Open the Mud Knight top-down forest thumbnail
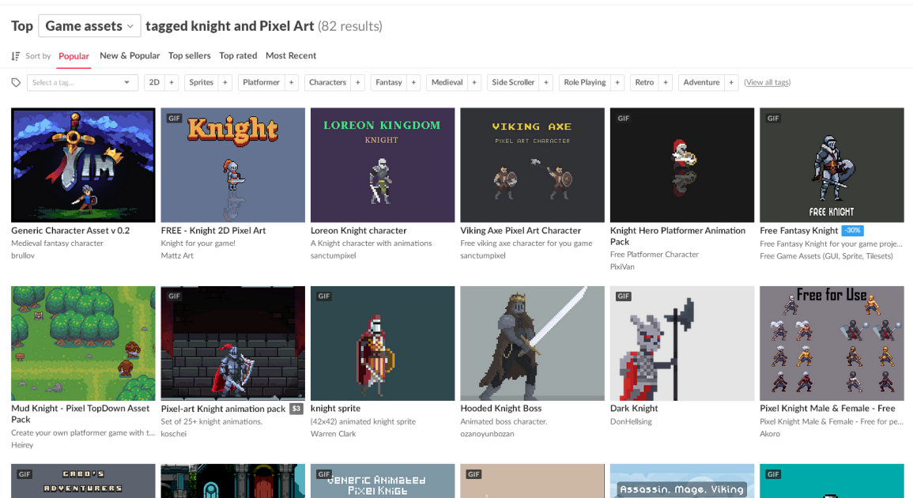The width and height of the screenshot is (913, 498). pos(83,343)
